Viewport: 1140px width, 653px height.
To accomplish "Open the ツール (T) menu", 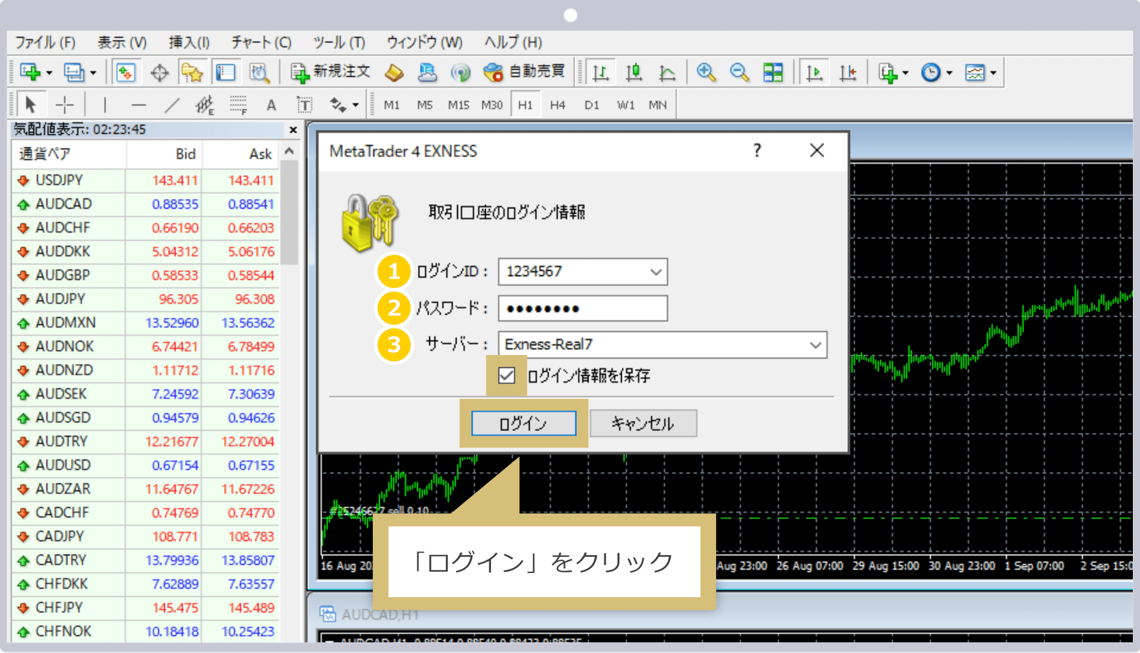I will [x=339, y=42].
